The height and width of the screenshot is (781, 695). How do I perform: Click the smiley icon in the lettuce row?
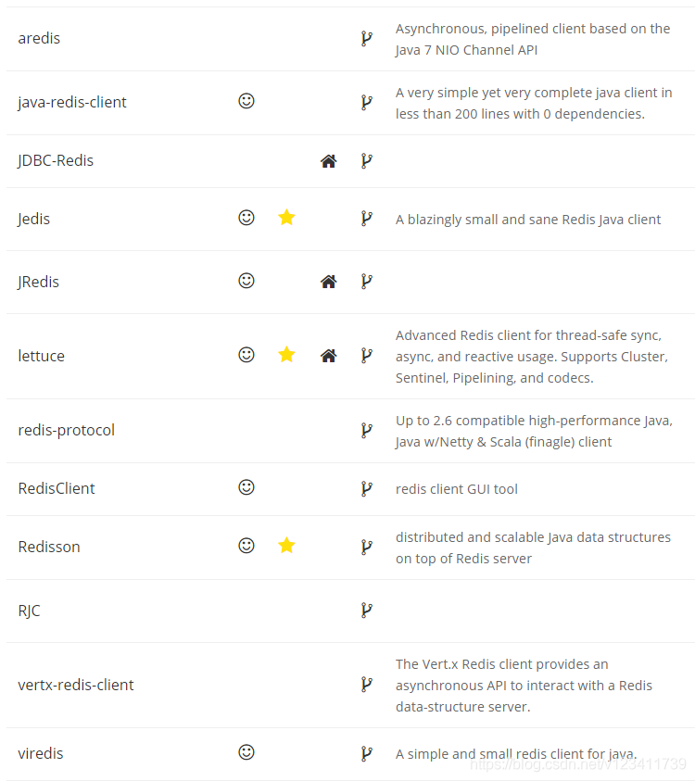click(x=246, y=355)
